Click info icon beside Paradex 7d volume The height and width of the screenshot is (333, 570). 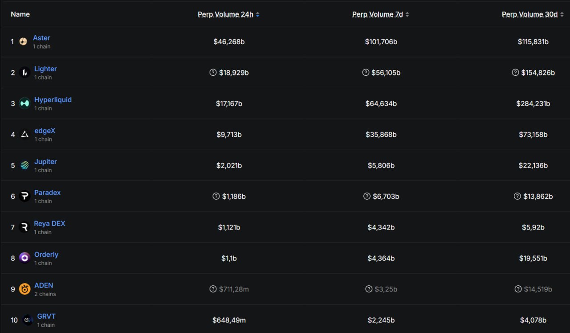(366, 196)
